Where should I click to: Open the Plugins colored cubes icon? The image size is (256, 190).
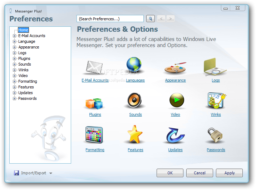(x=94, y=103)
